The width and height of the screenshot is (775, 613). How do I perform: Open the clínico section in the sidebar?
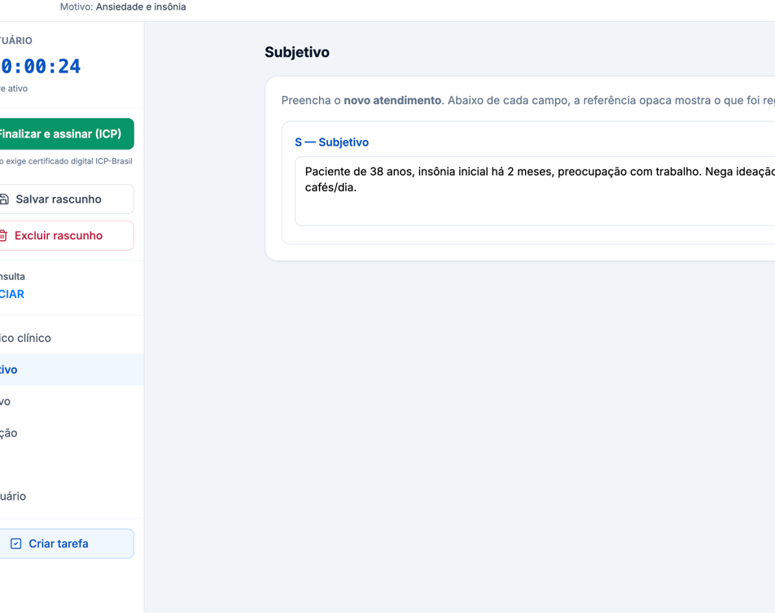[72, 338]
